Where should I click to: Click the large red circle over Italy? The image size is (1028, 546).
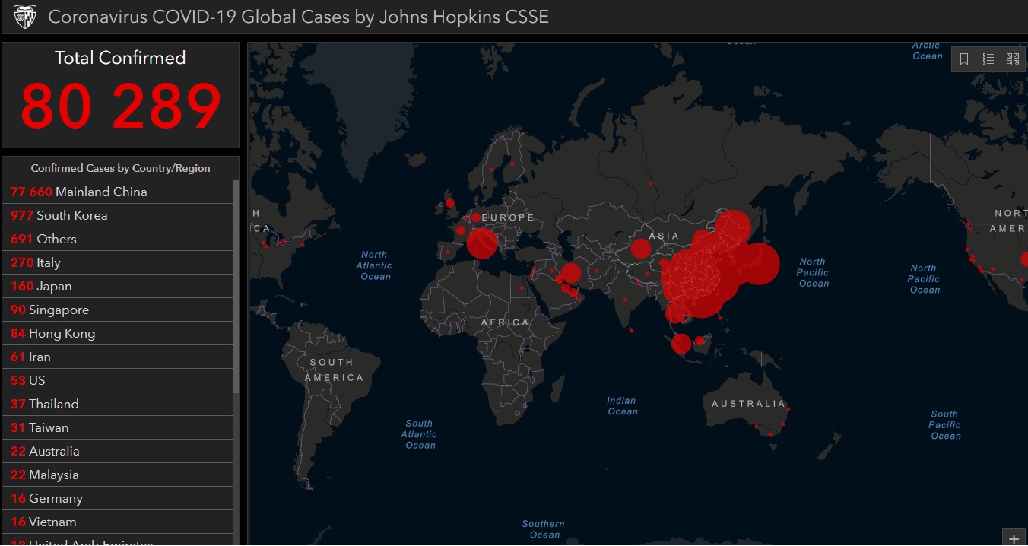pos(482,243)
